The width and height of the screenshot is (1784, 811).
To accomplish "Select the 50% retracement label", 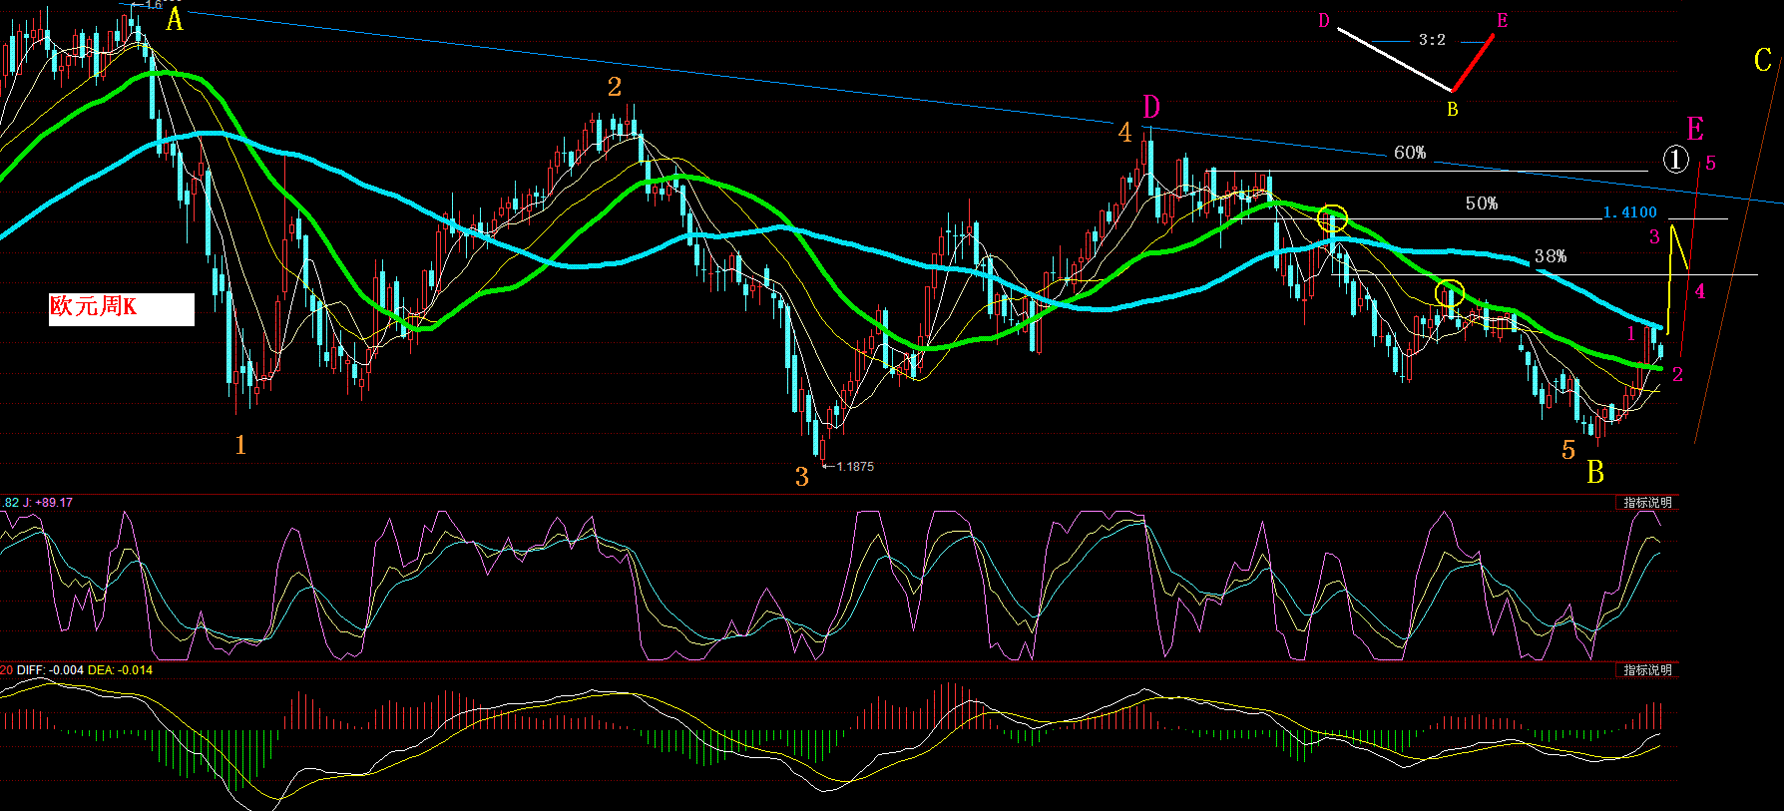I will tap(1482, 203).
